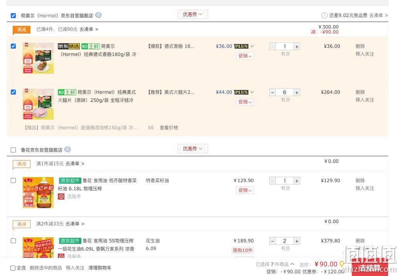The image size is (400, 276).
Task: Increase quantity of 特香菜籽油 with plus button
Action: (x=297, y=181)
